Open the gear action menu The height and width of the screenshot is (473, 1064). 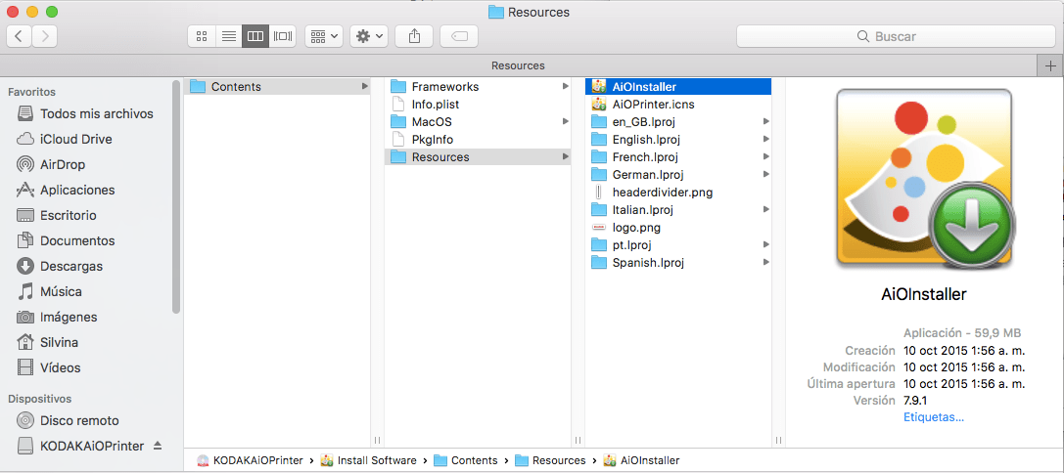[369, 36]
